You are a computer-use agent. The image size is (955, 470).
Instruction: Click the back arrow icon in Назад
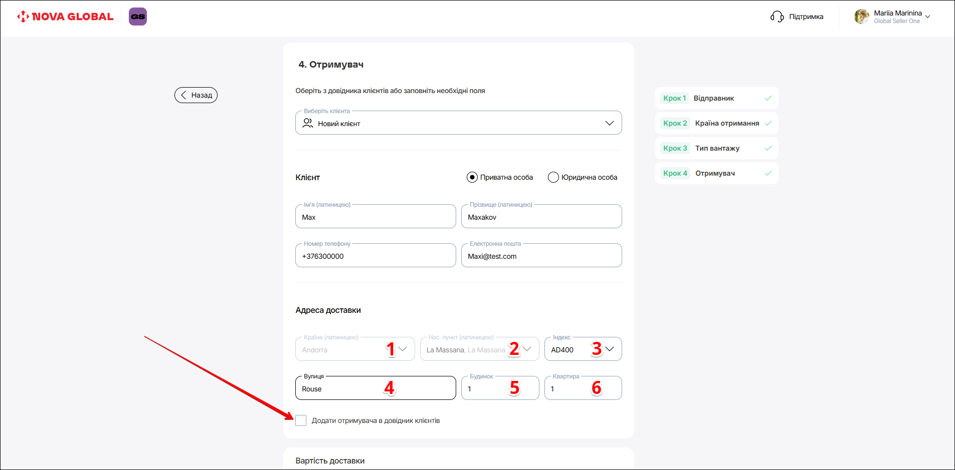click(183, 95)
